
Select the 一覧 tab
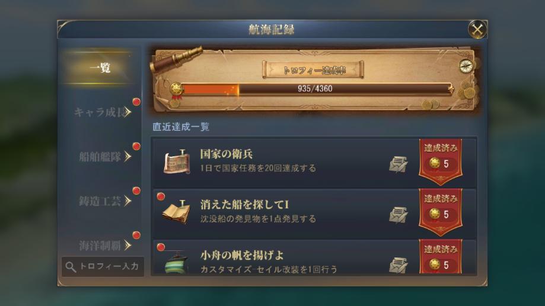pyautogui.click(x=100, y=67)
